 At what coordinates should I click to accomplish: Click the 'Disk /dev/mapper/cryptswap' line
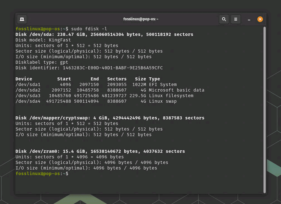tap(110, 118)
